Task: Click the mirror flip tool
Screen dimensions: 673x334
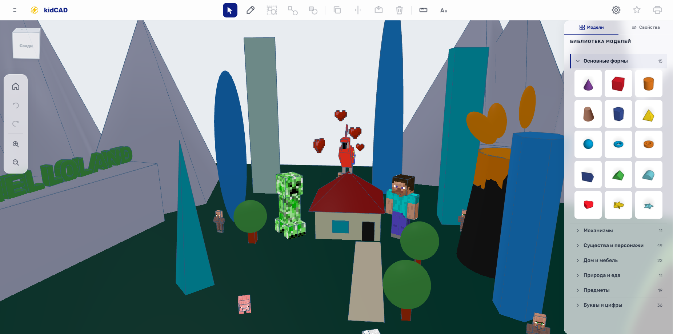Action: click(x=358, y=10)
